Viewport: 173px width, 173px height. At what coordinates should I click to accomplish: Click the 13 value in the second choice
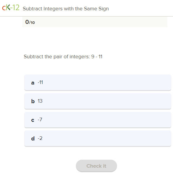(x=40, y=101)
